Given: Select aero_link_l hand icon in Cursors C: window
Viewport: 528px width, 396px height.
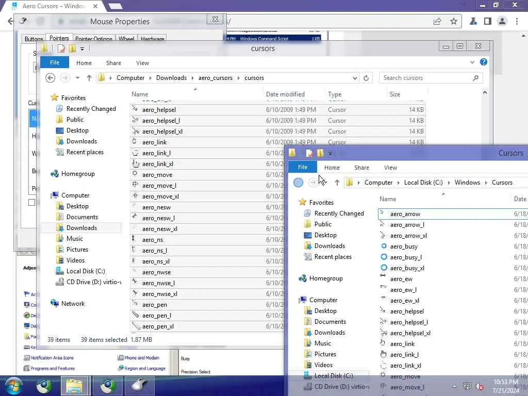Looking at the screenshot, I should pos(383,354).
